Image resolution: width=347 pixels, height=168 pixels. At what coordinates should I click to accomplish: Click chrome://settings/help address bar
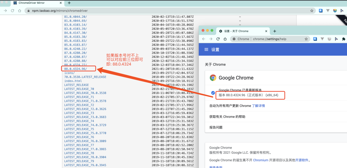(x=270, y=39)
